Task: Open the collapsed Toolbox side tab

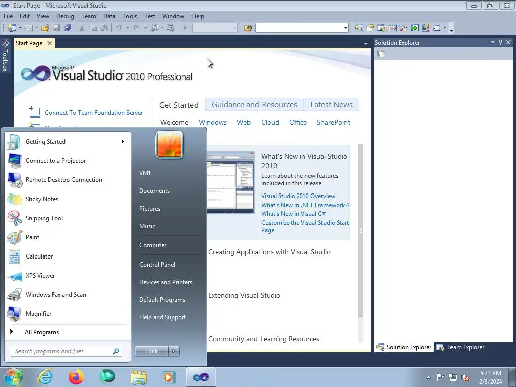Action: [5, 55]
